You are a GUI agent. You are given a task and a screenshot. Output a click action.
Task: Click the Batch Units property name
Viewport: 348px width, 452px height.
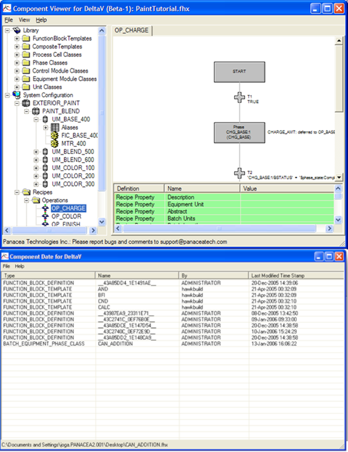(x=181, y=218)
